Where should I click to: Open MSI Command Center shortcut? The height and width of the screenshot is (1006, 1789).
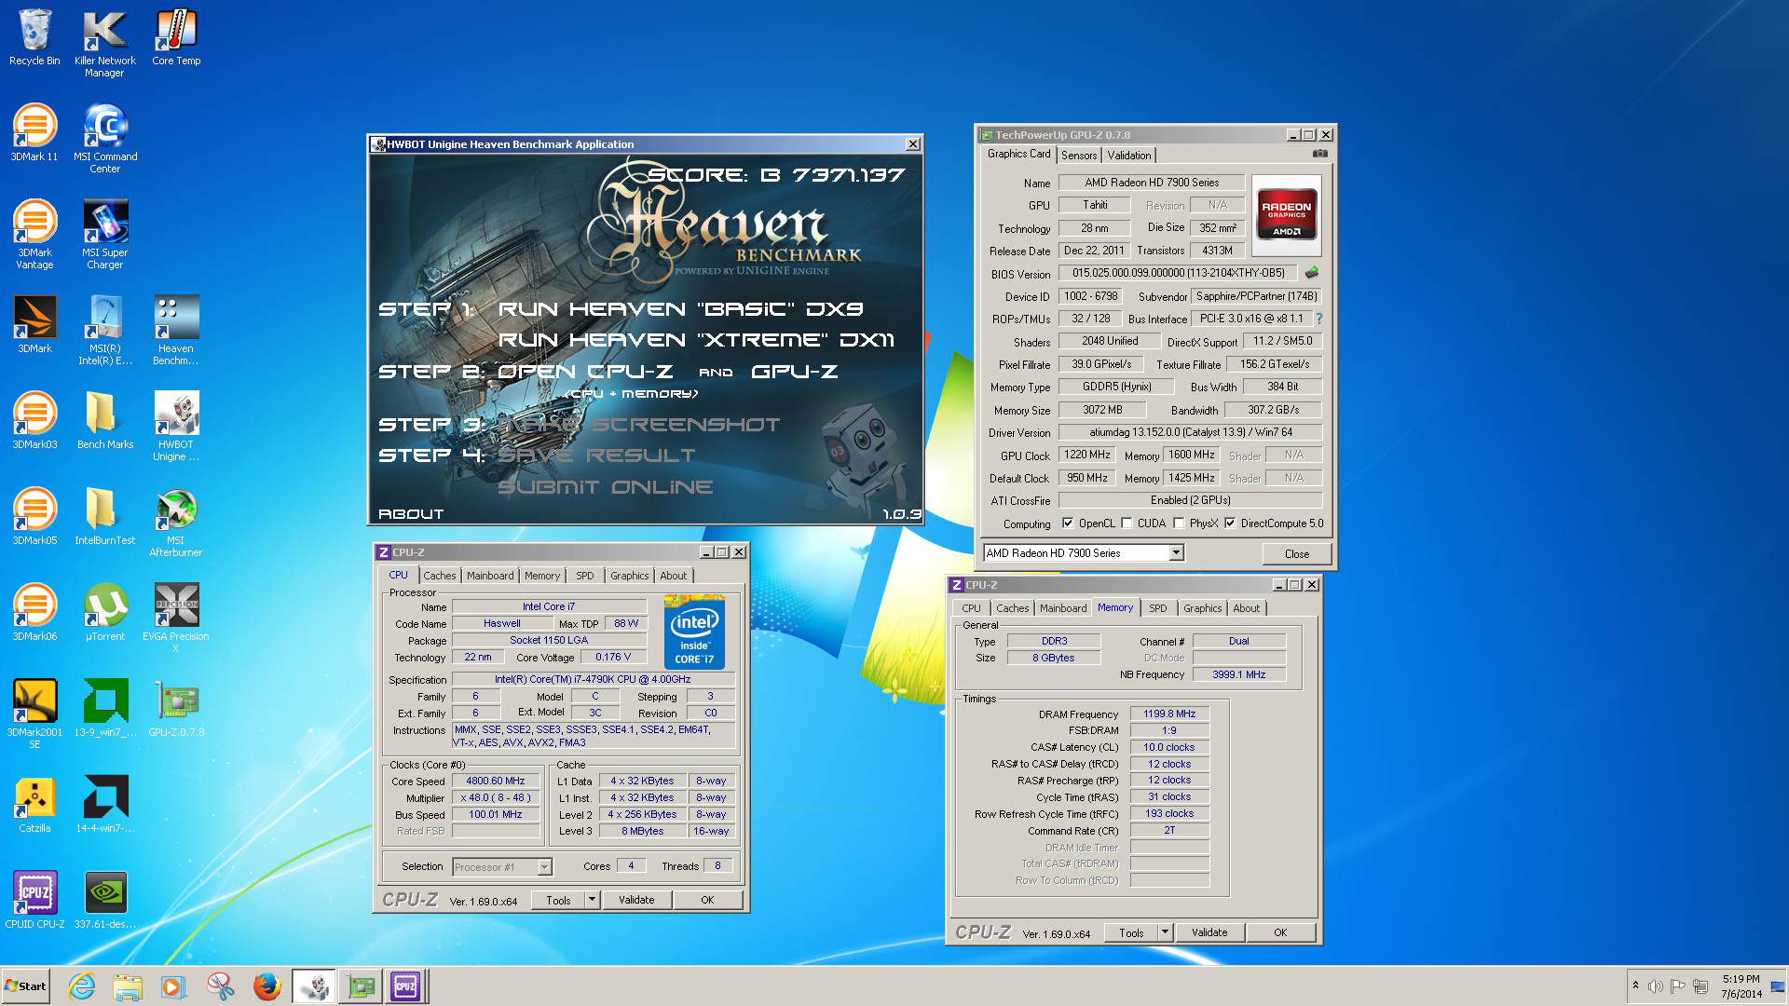pyautogui.click(x=104, y=139)
